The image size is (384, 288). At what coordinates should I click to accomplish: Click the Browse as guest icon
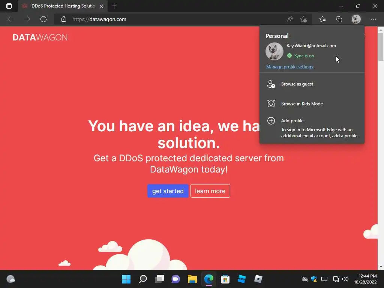[271, 84]
